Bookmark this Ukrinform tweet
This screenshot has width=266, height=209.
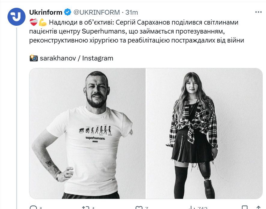point(244,207)
